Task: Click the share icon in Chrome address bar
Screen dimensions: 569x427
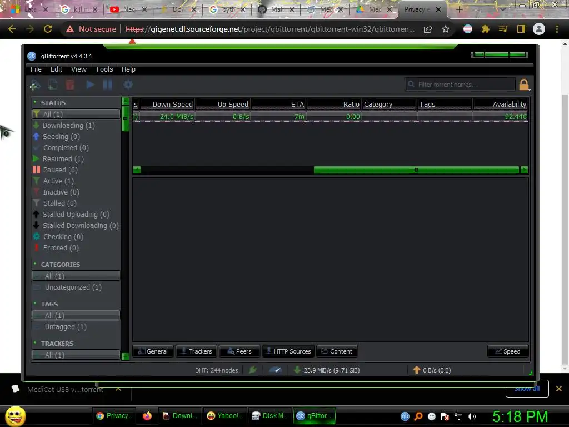Action: tap(428, 29)
